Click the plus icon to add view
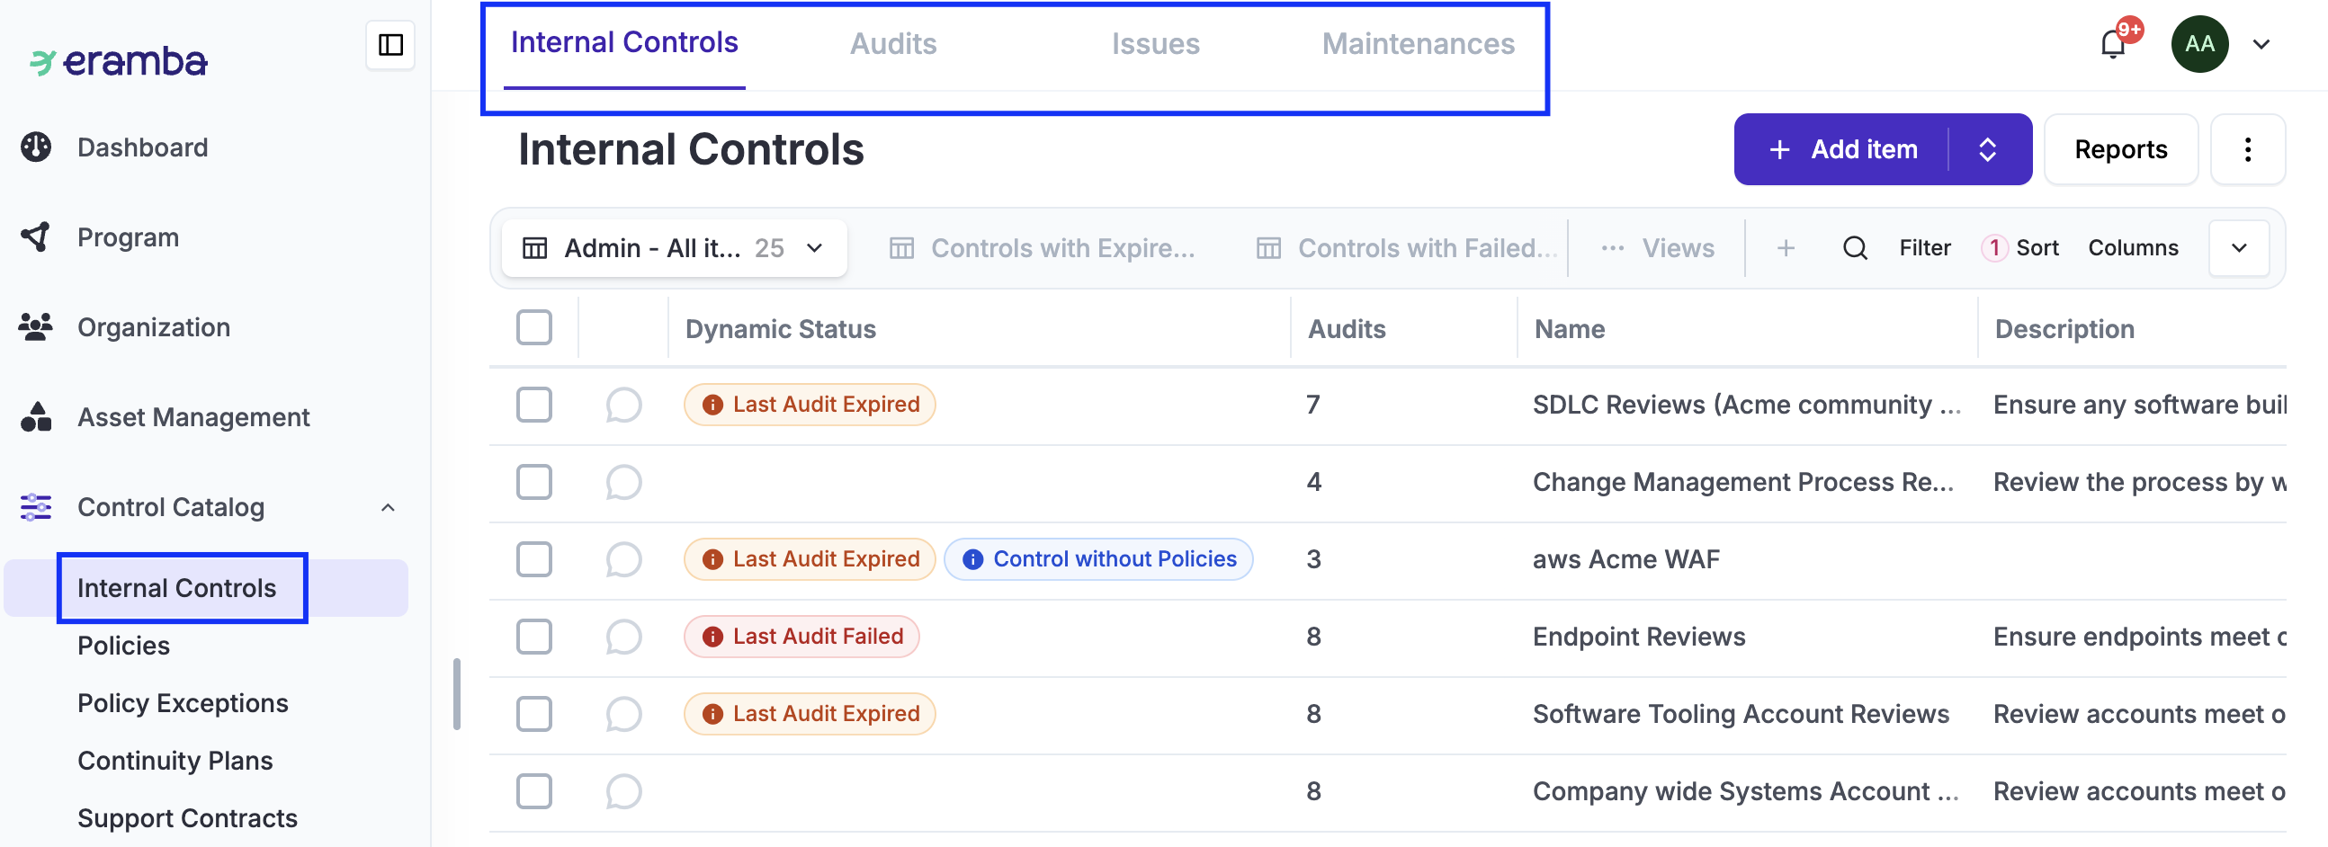Image resolution: width=2328 pixels, height=847 pixels. coord(1785,248)
